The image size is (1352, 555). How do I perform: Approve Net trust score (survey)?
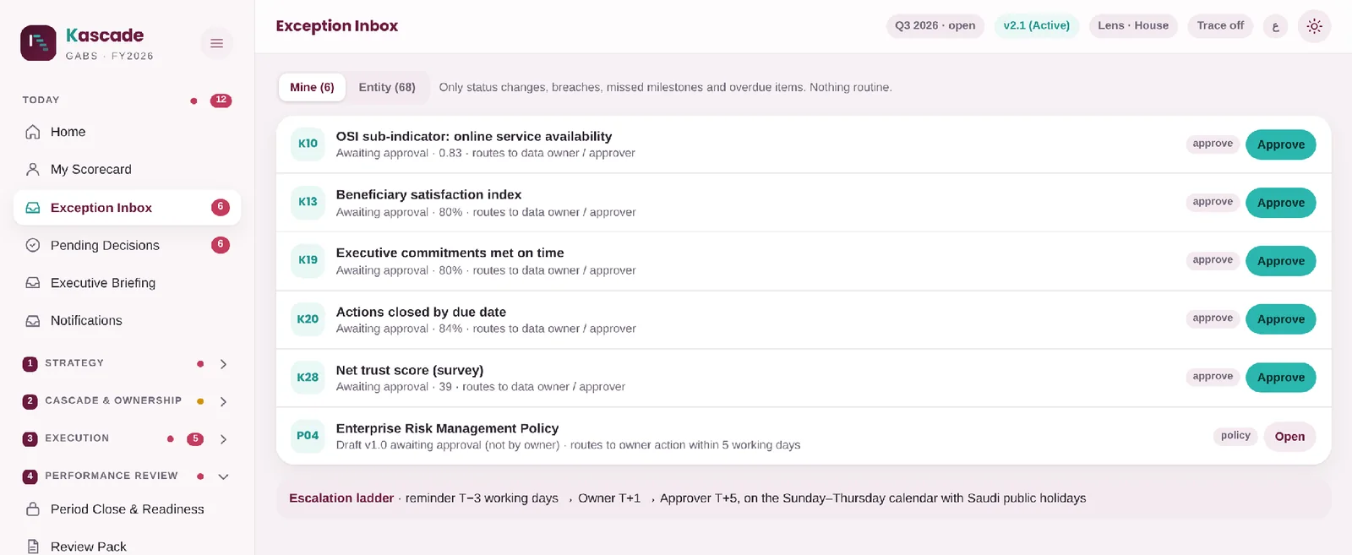1280,378
